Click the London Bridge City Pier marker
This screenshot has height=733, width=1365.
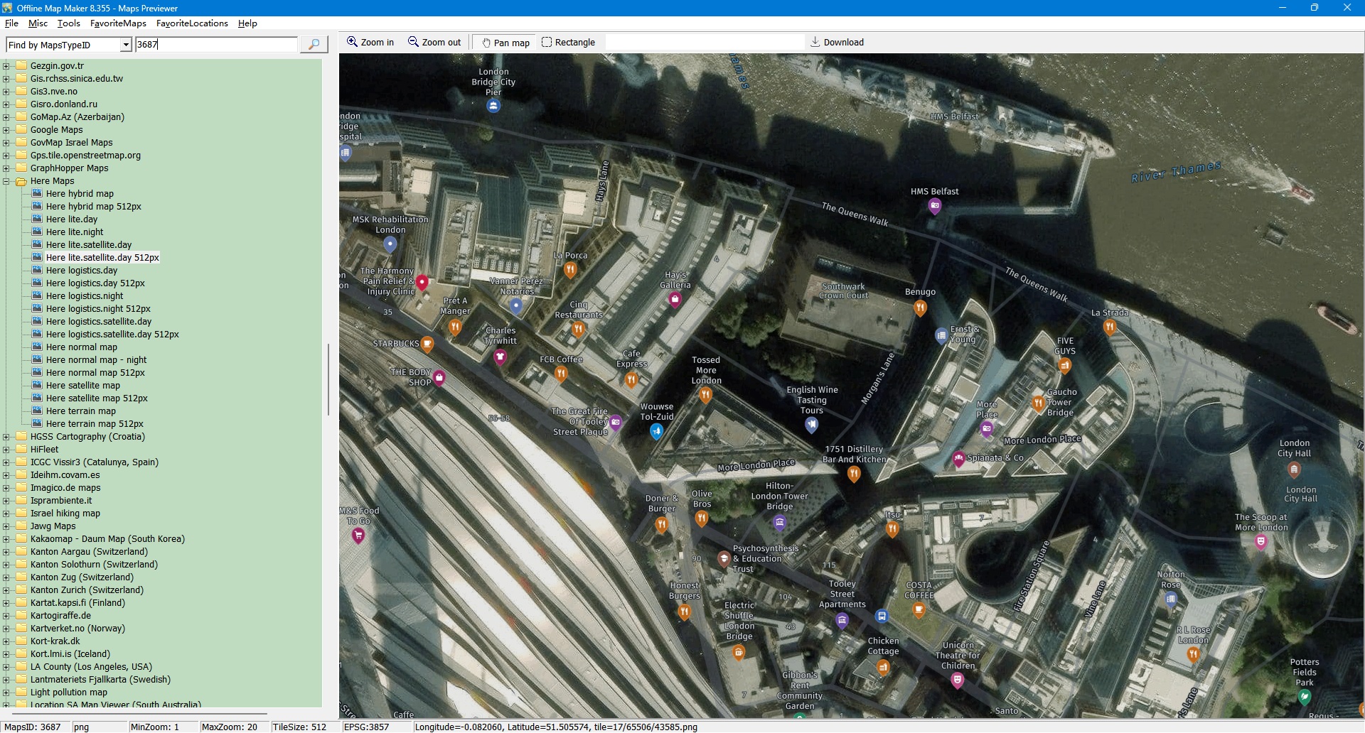[493, 106]
